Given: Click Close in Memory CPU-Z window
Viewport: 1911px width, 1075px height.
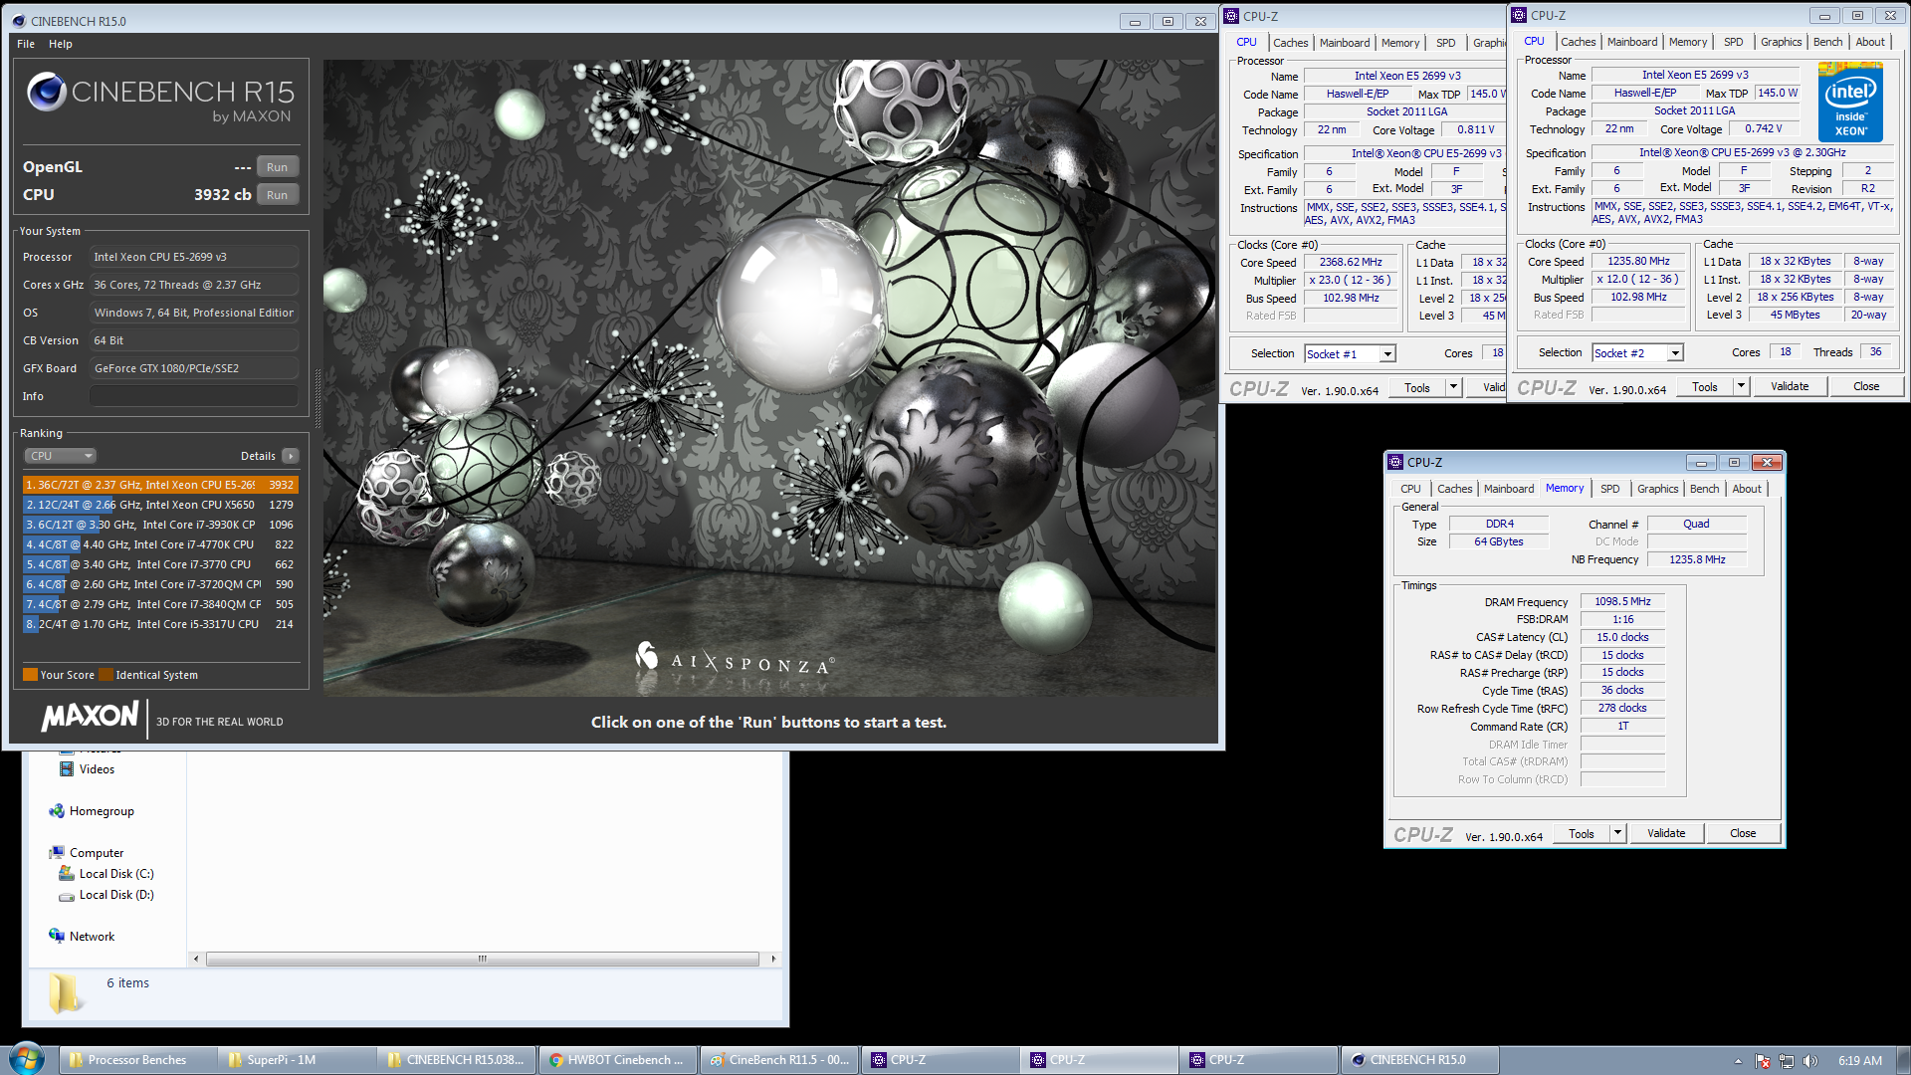Looking at the screenshot, I should [x=1743, y=834].
